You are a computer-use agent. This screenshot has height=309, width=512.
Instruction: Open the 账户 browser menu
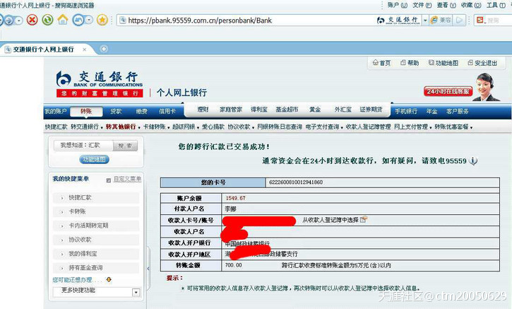pos(397,5)
